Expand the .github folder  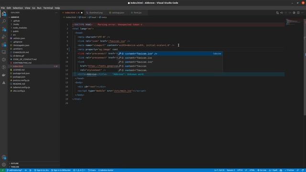(16, 21)
